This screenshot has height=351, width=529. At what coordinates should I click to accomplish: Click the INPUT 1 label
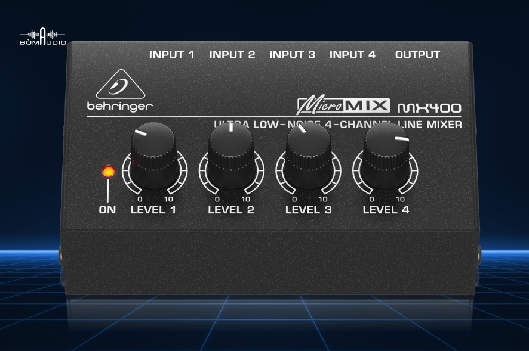click(172, 55)
